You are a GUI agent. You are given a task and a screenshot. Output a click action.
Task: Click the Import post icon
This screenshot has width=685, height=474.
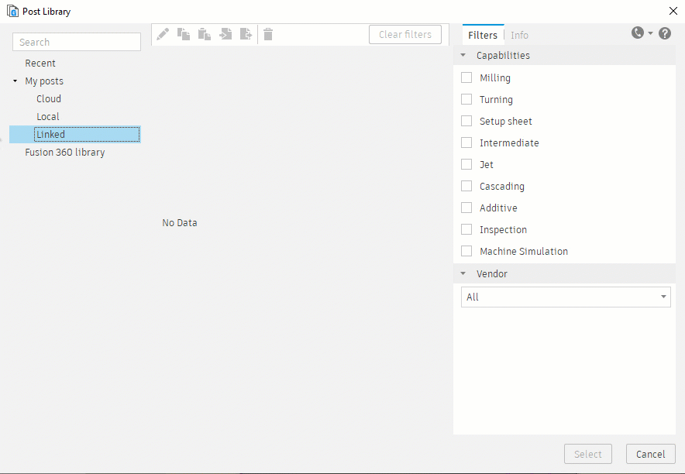(225, 34)
